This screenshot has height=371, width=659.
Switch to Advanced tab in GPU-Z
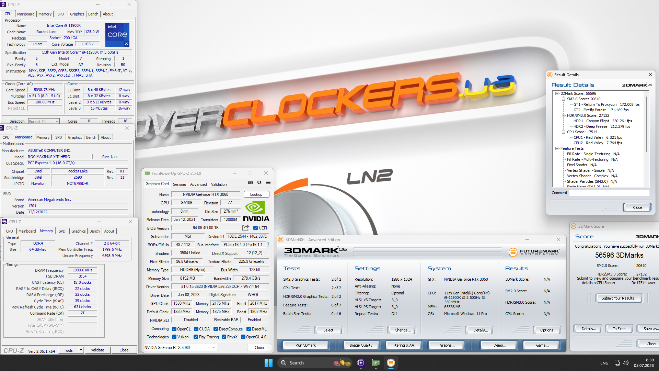198,184
